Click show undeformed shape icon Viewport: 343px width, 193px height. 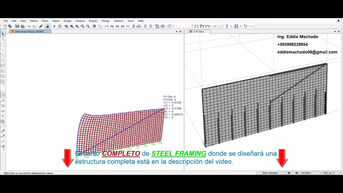[196, 26]
